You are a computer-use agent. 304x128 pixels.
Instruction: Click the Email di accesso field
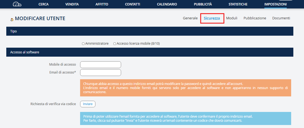[100, 72]
